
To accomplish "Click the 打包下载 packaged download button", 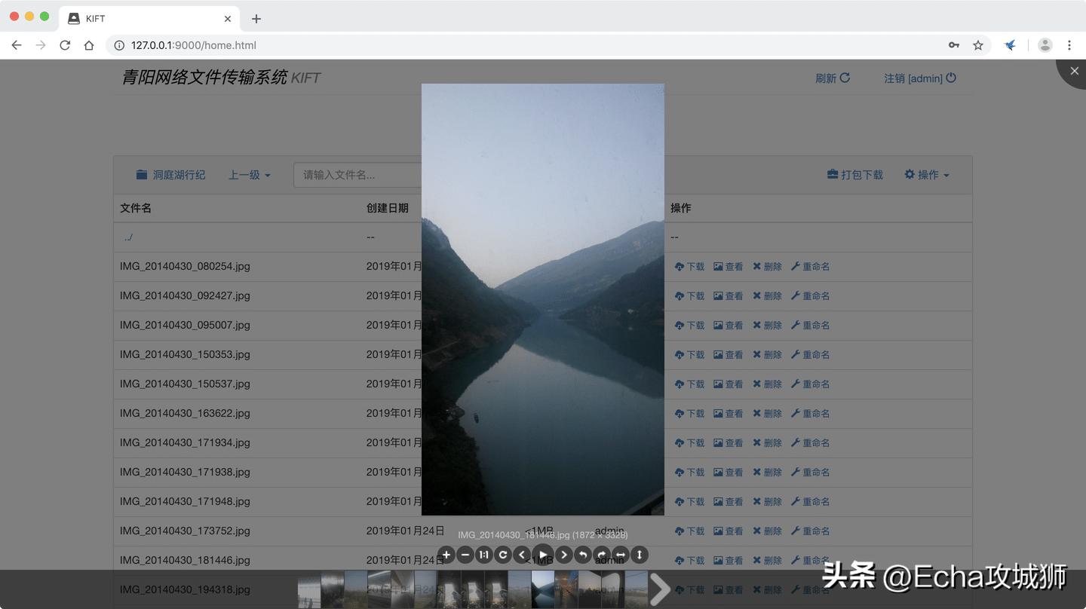I will coord(854,174).
